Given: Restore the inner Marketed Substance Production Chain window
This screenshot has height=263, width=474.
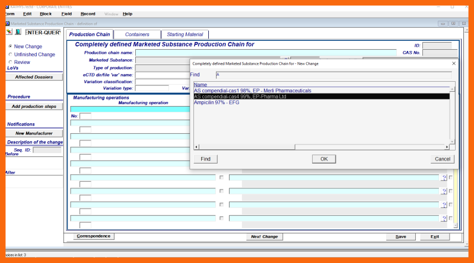Looking at the screenshot, I should click(x=453, y=24).
